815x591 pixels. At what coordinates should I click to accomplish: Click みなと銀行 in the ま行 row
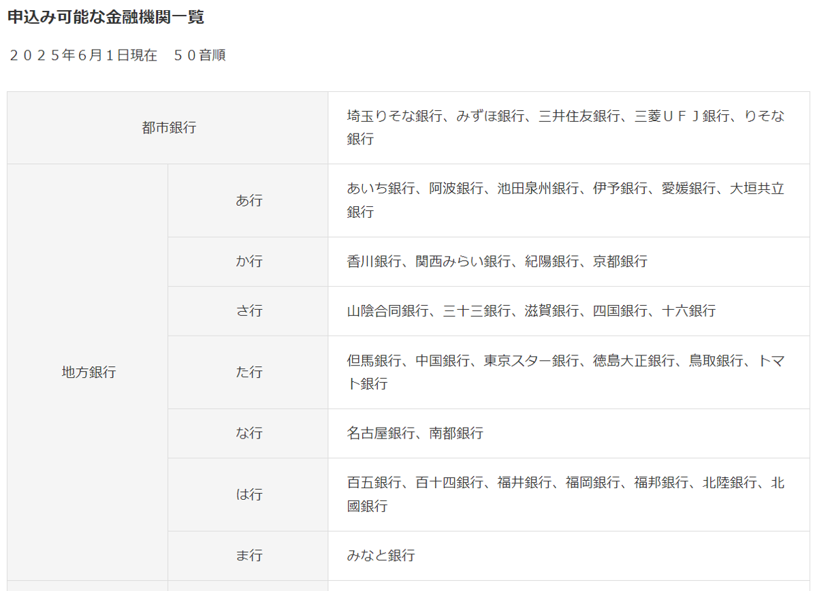(381, 556)
